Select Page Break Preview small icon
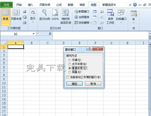This screenshot has width=151, height=116. point(25,12)
